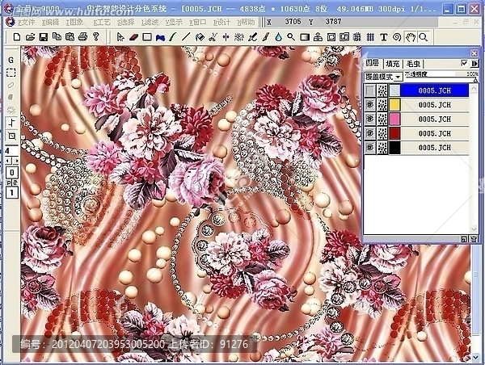The height and width of the screenshot is (365, 485).
Task: Select the green curve brush tool
Action: (x=173, y=37)
